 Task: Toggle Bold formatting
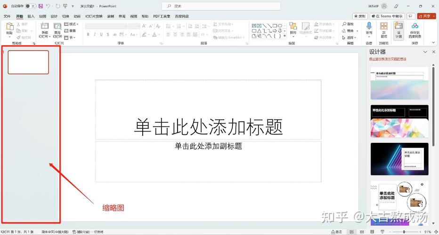[88, 34]
